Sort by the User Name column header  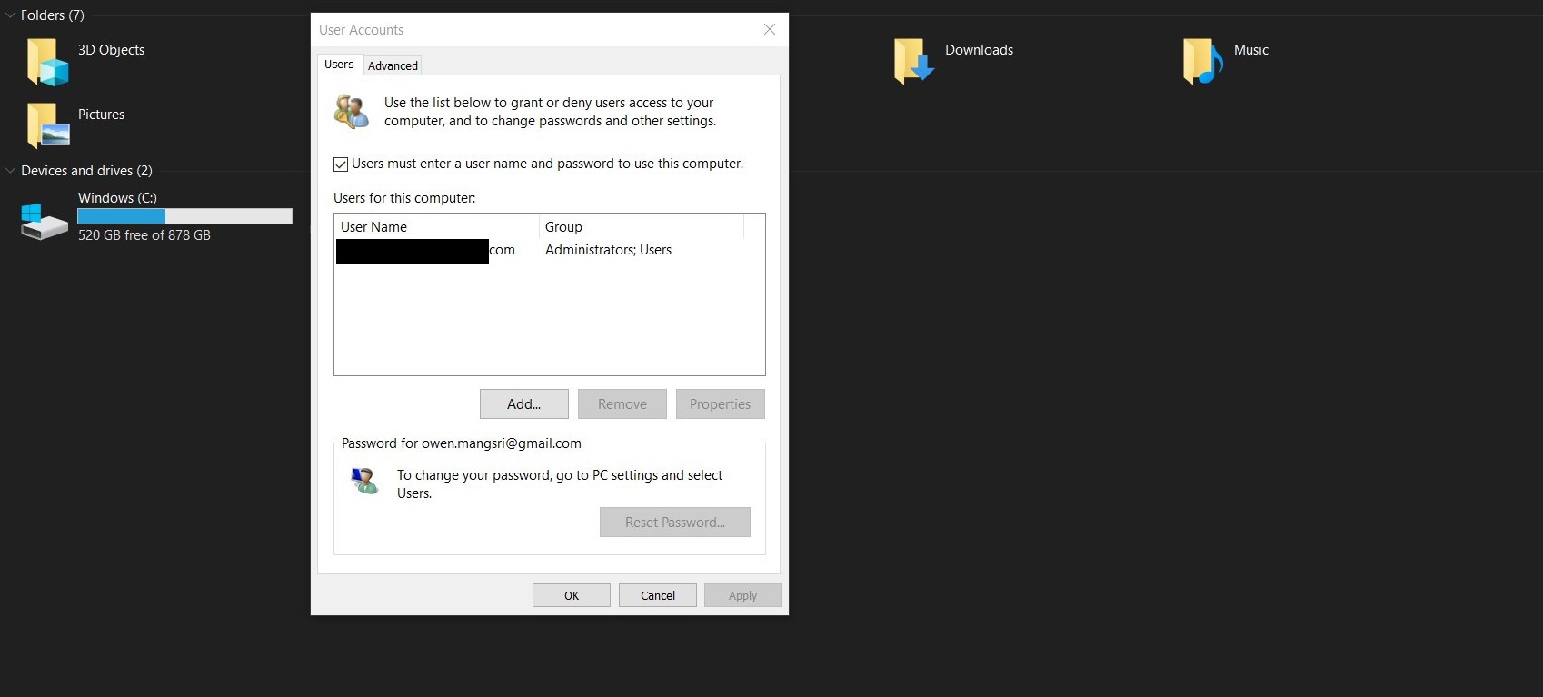pyautogui.click(x=437, y=226)
